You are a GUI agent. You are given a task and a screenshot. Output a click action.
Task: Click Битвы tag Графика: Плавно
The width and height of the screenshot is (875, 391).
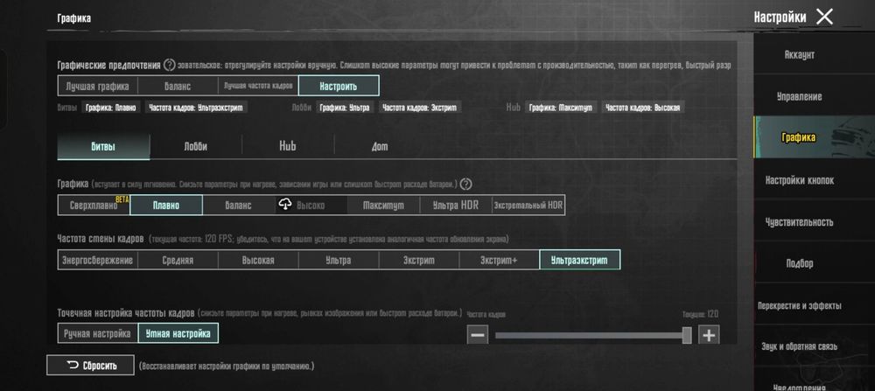pos(110,108)
